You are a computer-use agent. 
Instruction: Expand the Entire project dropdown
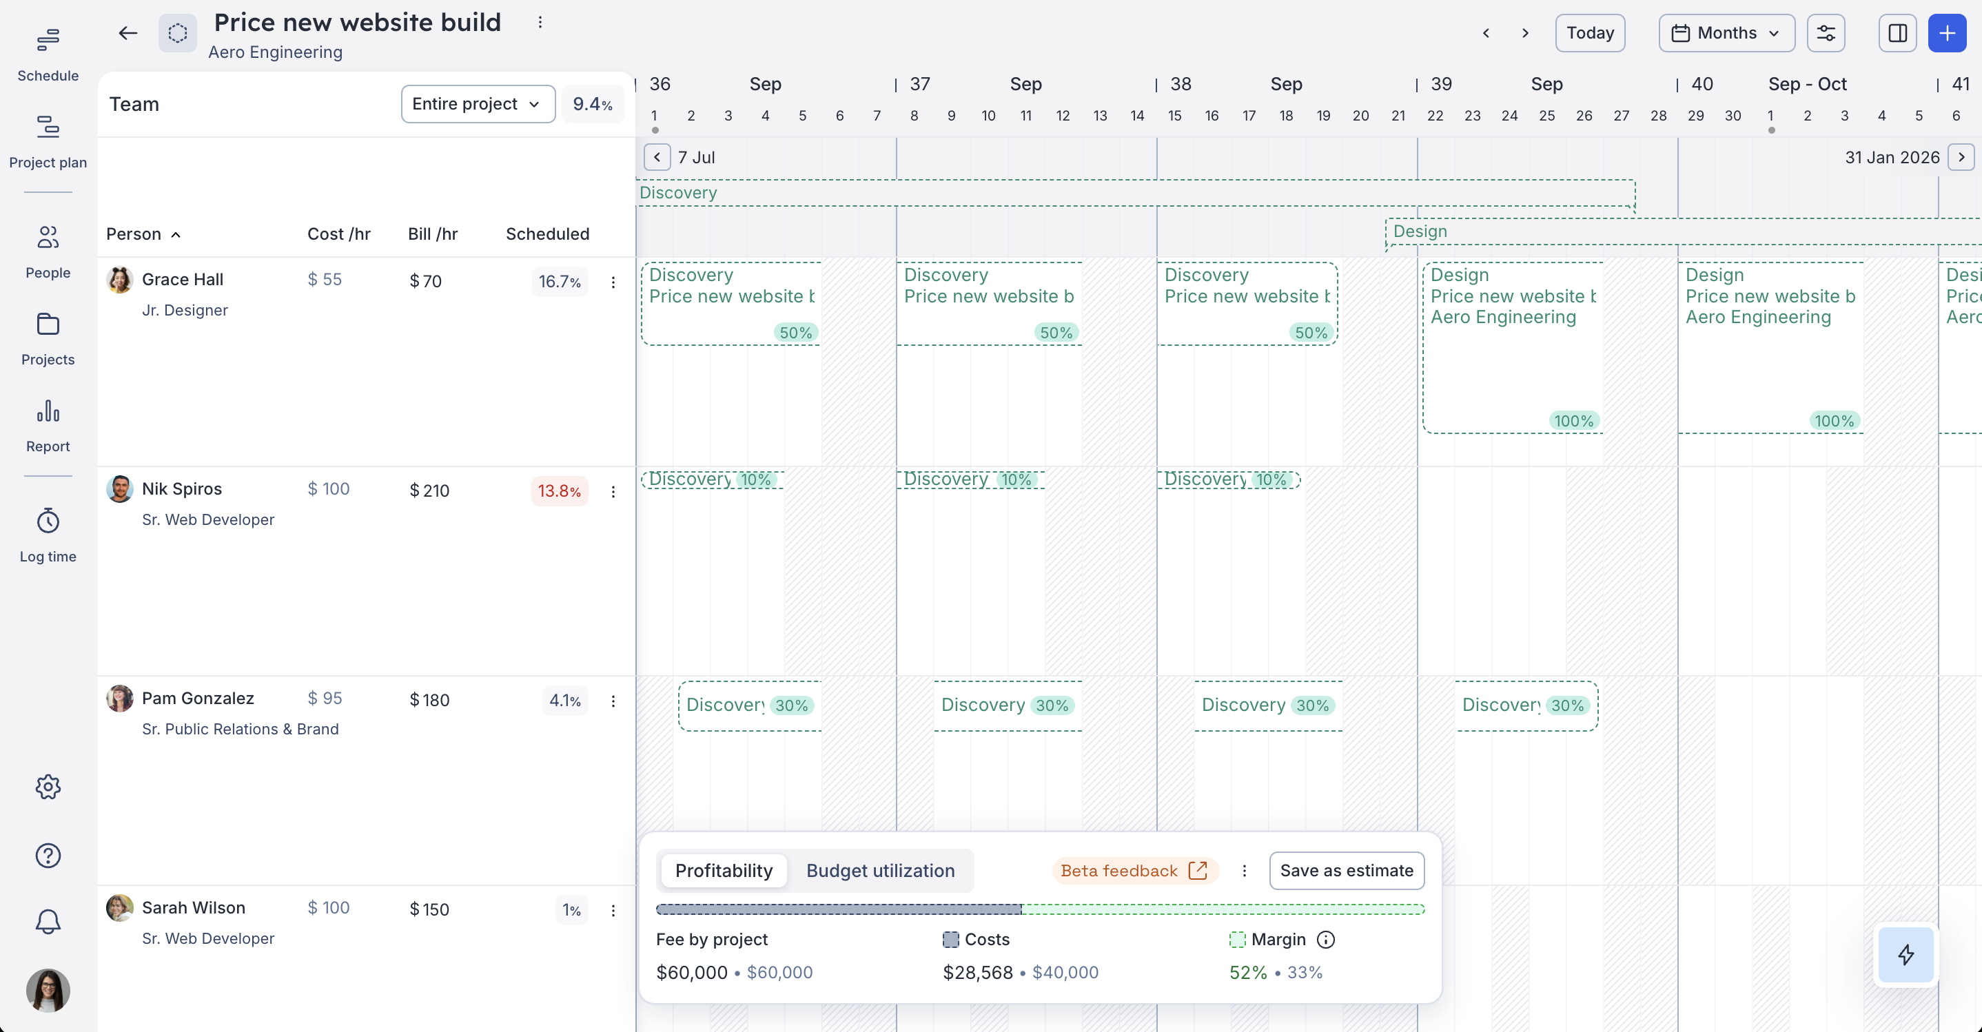click(477, 104)
